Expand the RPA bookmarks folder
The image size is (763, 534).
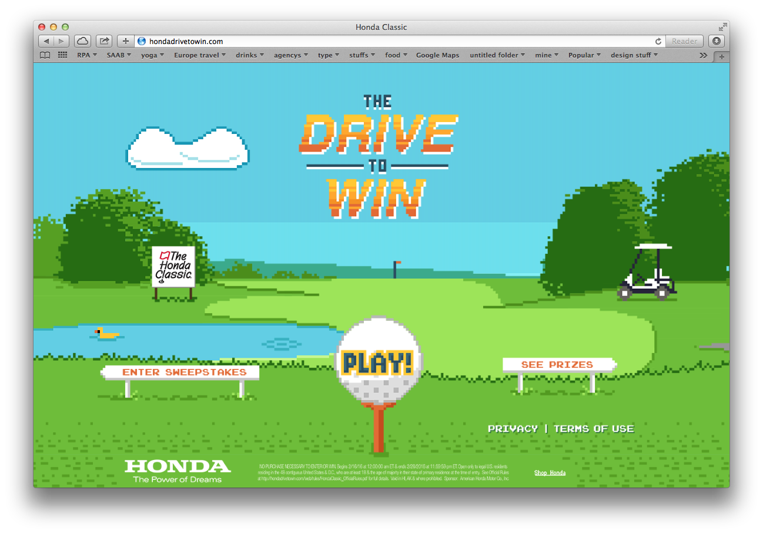coord(87,55)
